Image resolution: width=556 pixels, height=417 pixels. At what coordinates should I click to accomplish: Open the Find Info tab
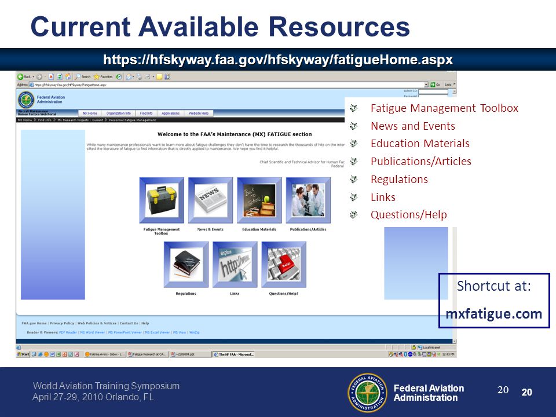(x=146, y=113)
